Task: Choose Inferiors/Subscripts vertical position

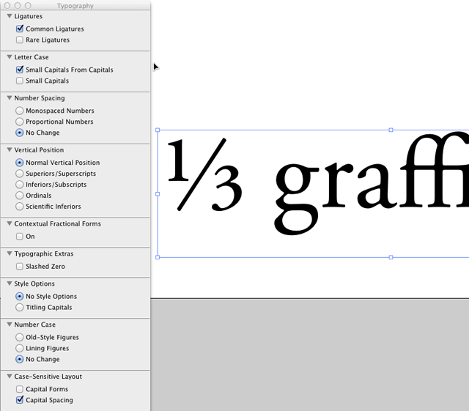Action: point(20,185)
